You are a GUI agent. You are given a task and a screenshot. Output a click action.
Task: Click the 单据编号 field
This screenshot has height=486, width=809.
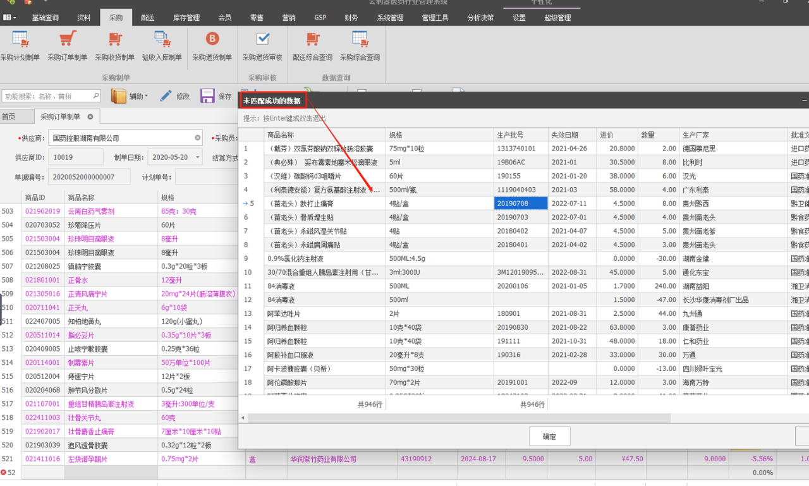[x=90, y=177]
